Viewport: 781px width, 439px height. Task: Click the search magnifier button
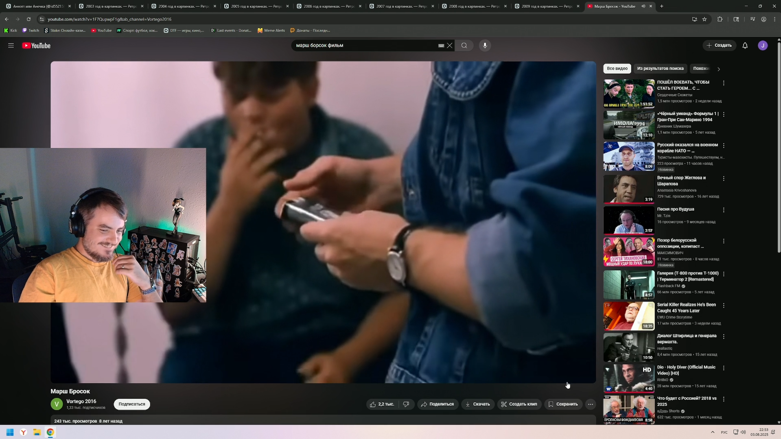click(464, 46)
